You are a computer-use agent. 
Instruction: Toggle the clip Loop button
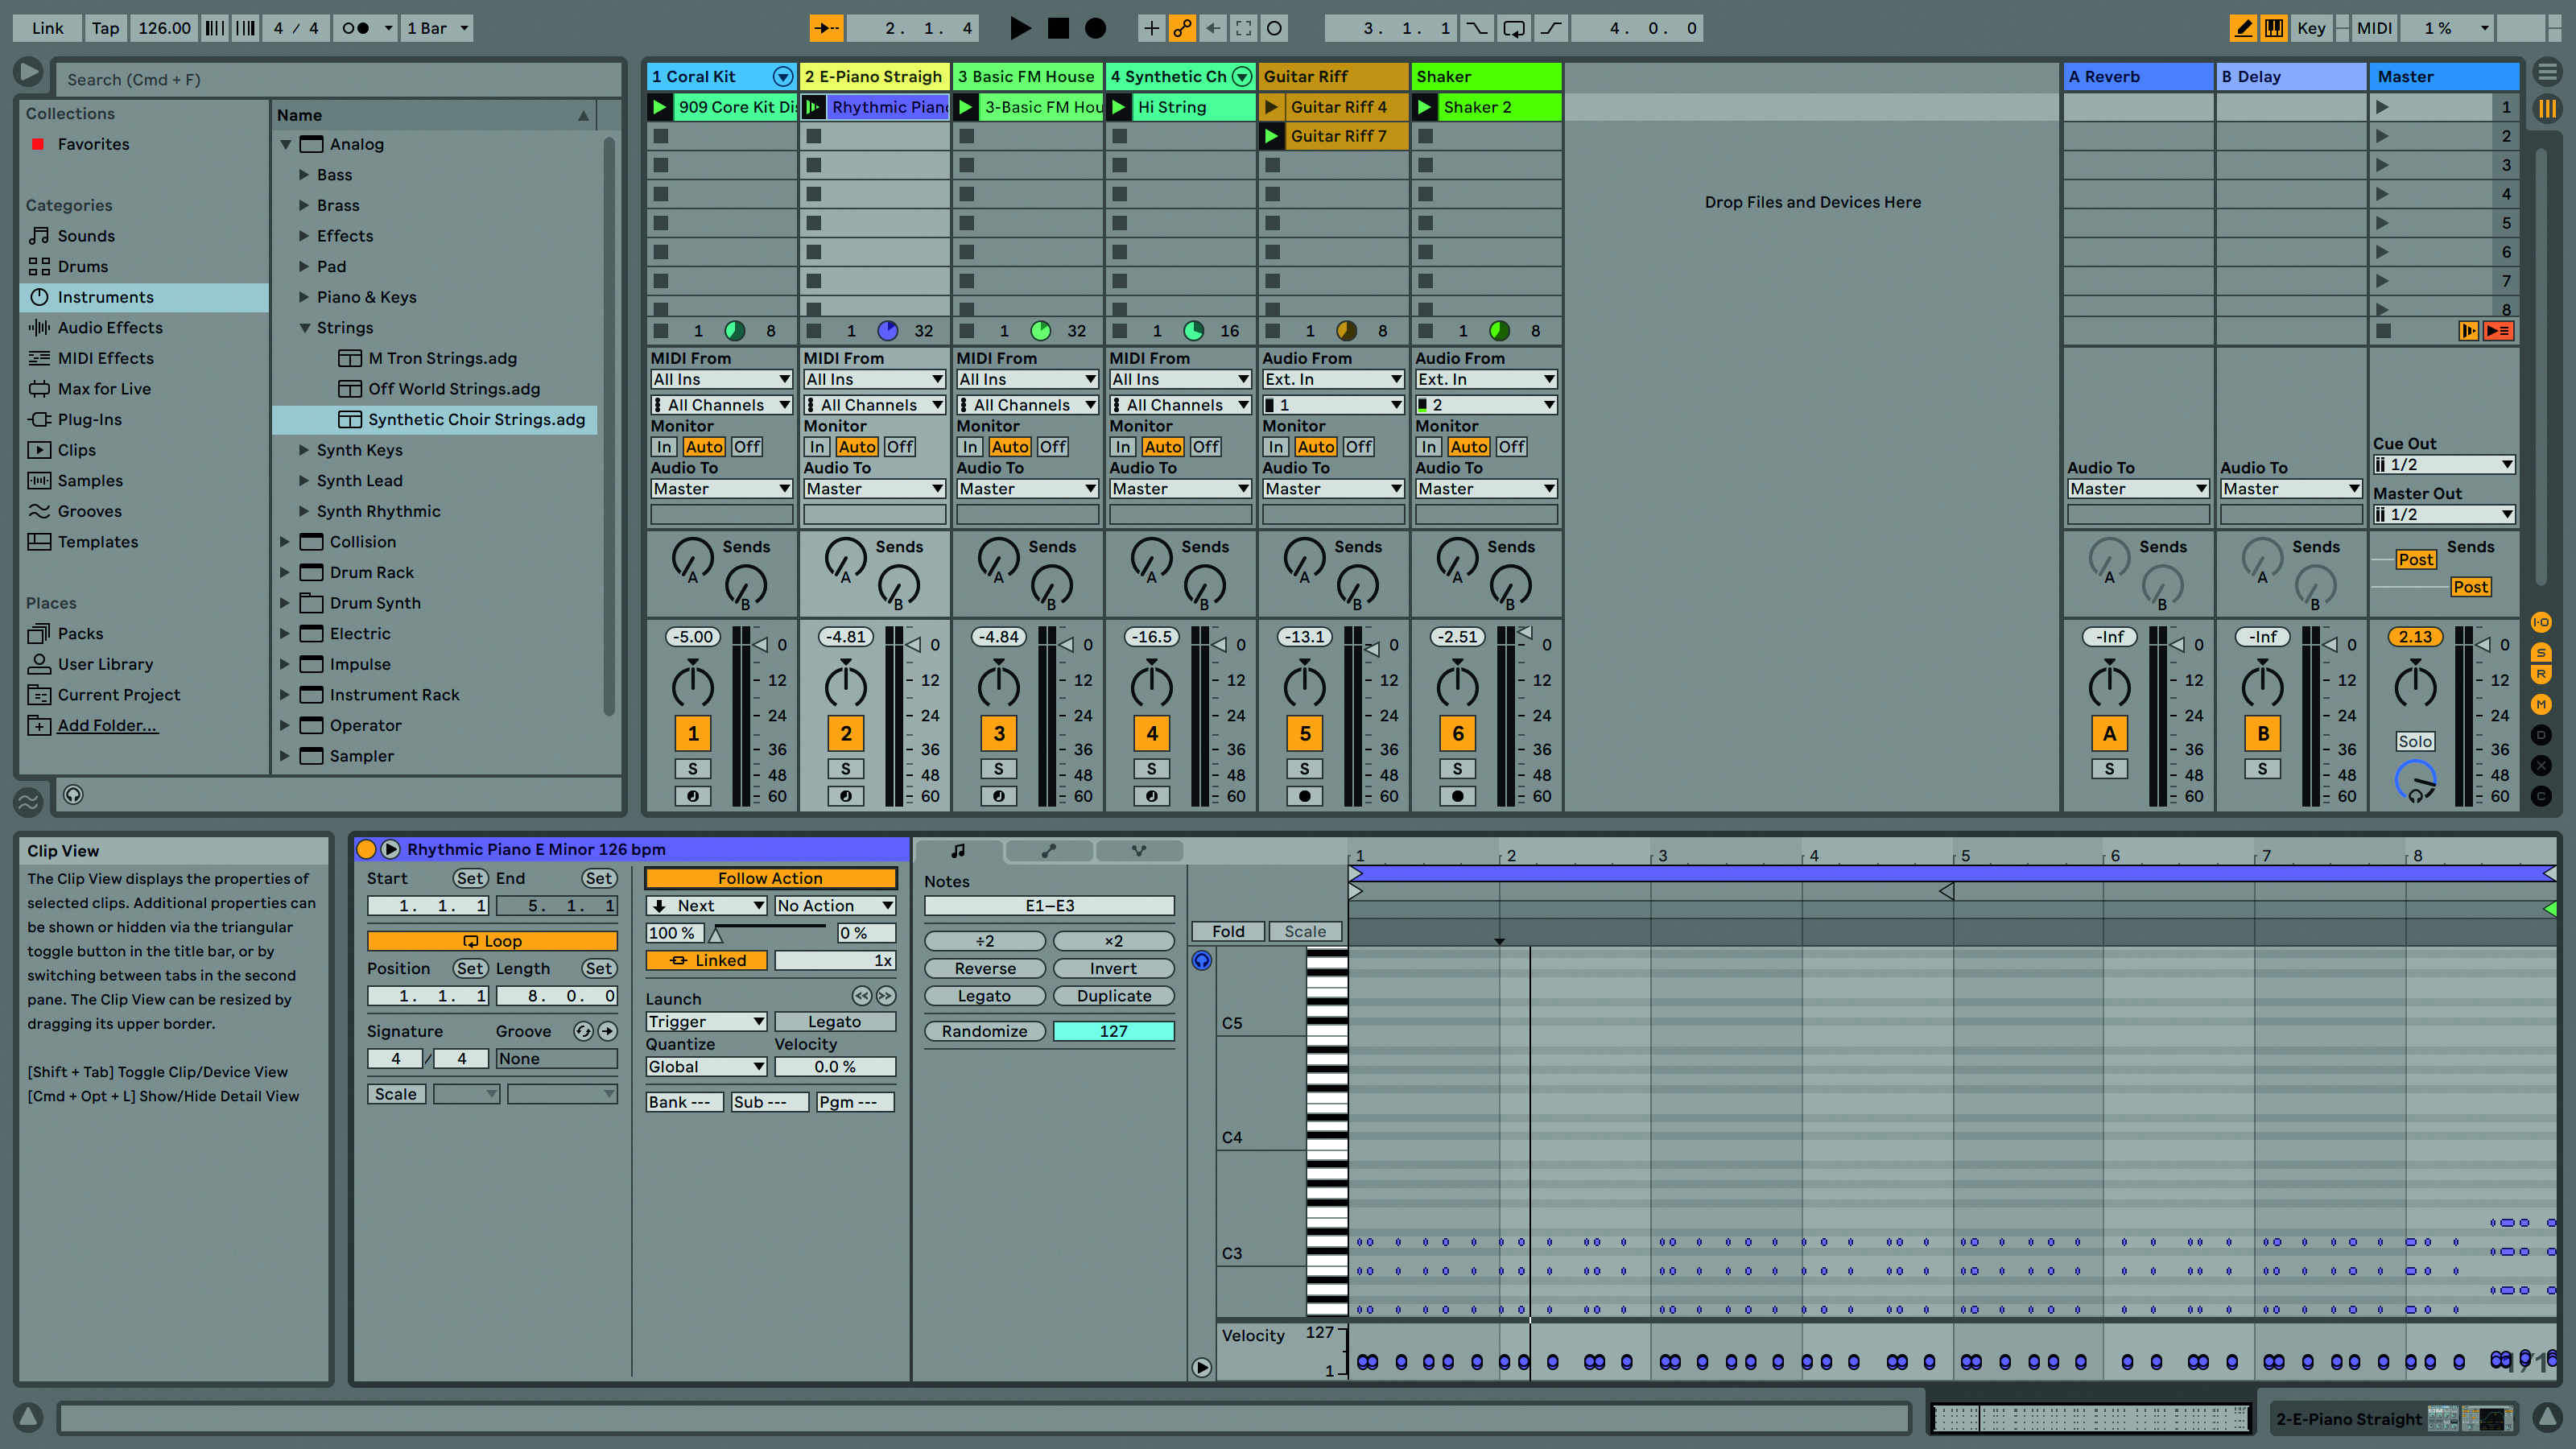tap(492, 941)
